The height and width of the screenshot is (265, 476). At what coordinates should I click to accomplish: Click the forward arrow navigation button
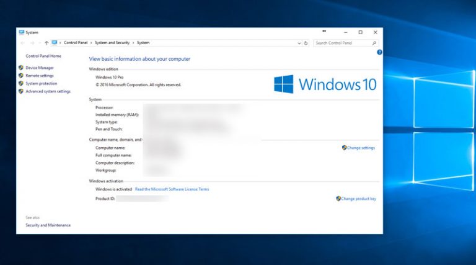tap(32, 43)
